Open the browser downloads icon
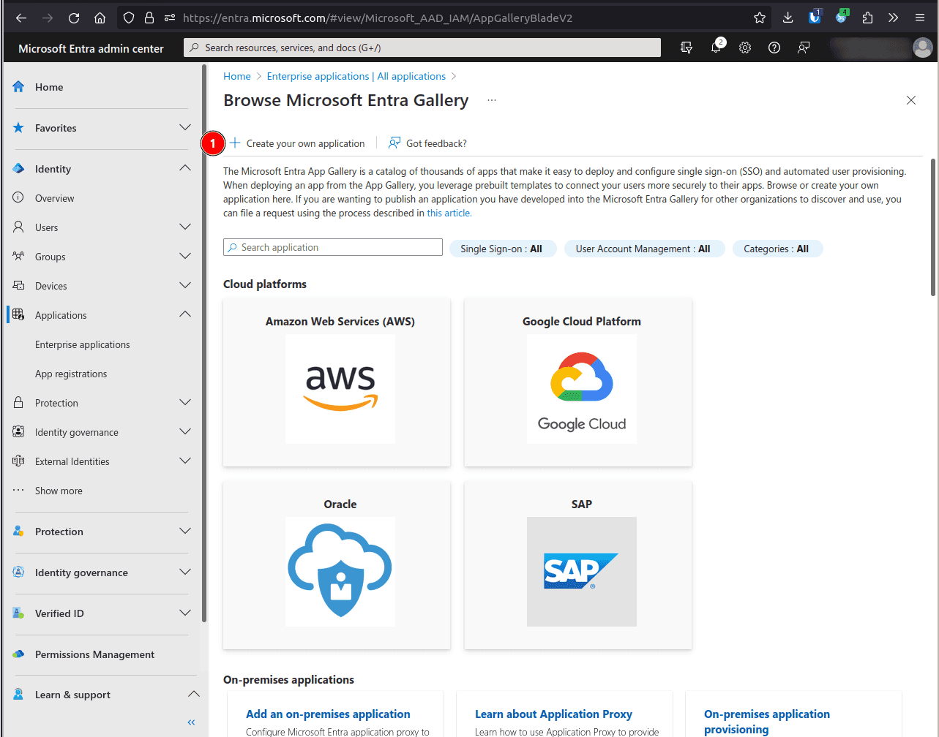The image size is (939, 737). [x=788, y=18]
